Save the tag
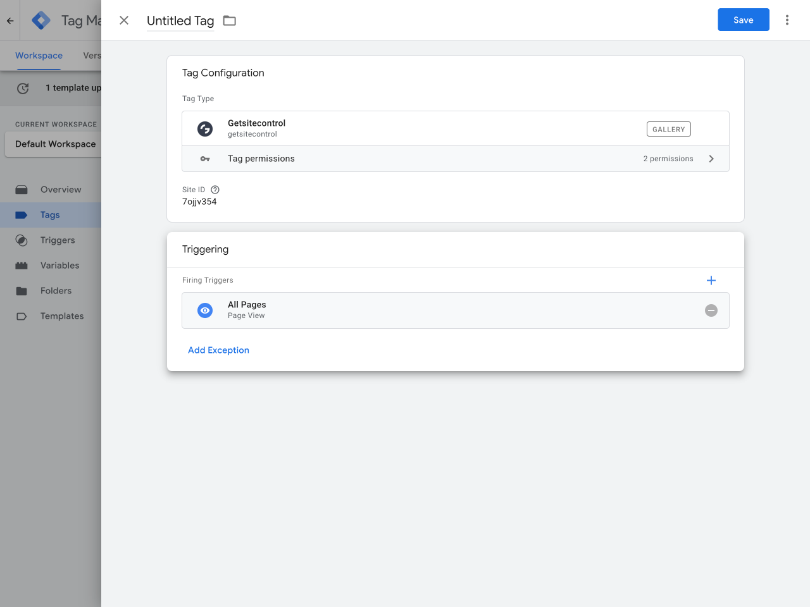The image size is (810, 607). click(x=743, y=20)
